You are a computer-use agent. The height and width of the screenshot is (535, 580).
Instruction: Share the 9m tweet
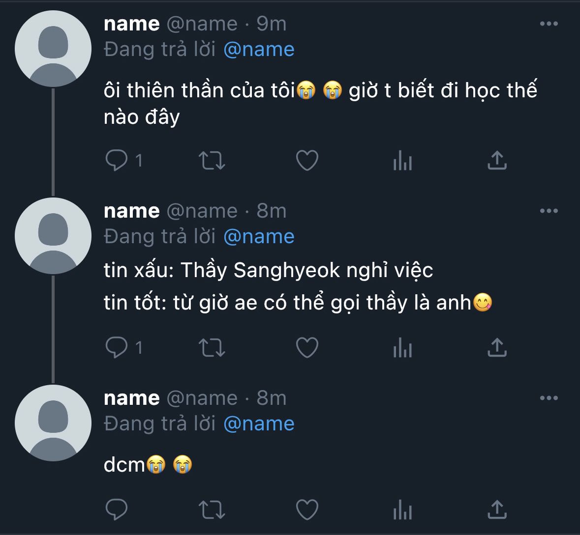coord(497,160)
